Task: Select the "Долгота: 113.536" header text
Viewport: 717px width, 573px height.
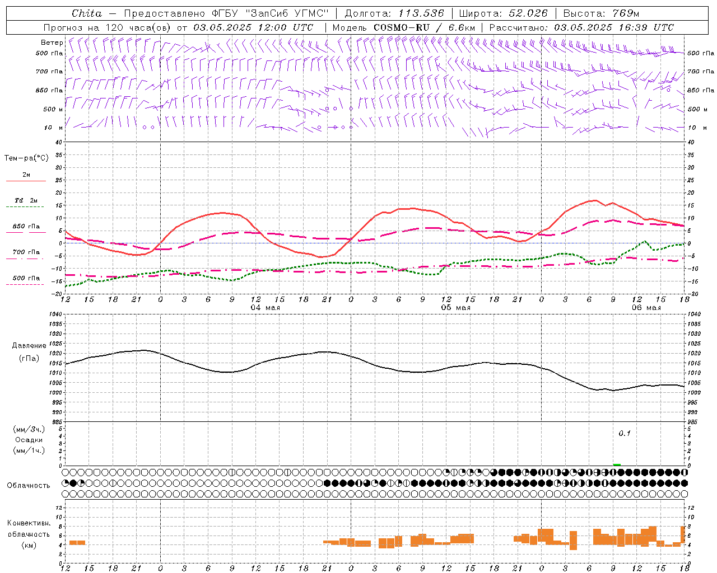Action: coord(394,13)
